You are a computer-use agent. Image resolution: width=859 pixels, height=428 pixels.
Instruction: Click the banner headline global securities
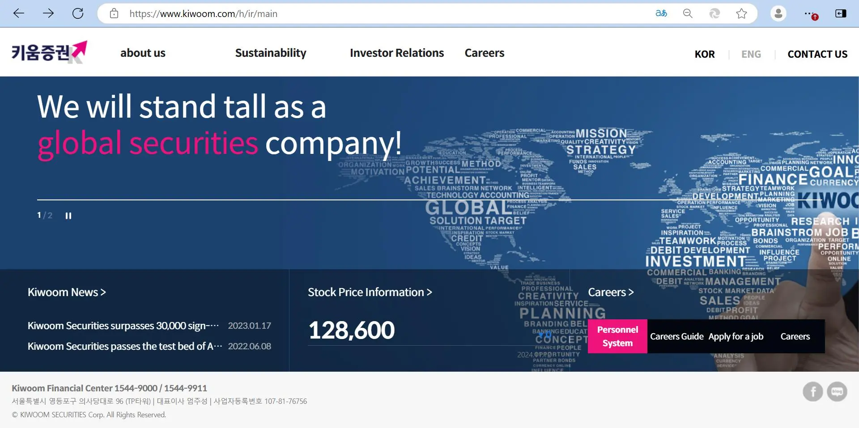(148, 143)
